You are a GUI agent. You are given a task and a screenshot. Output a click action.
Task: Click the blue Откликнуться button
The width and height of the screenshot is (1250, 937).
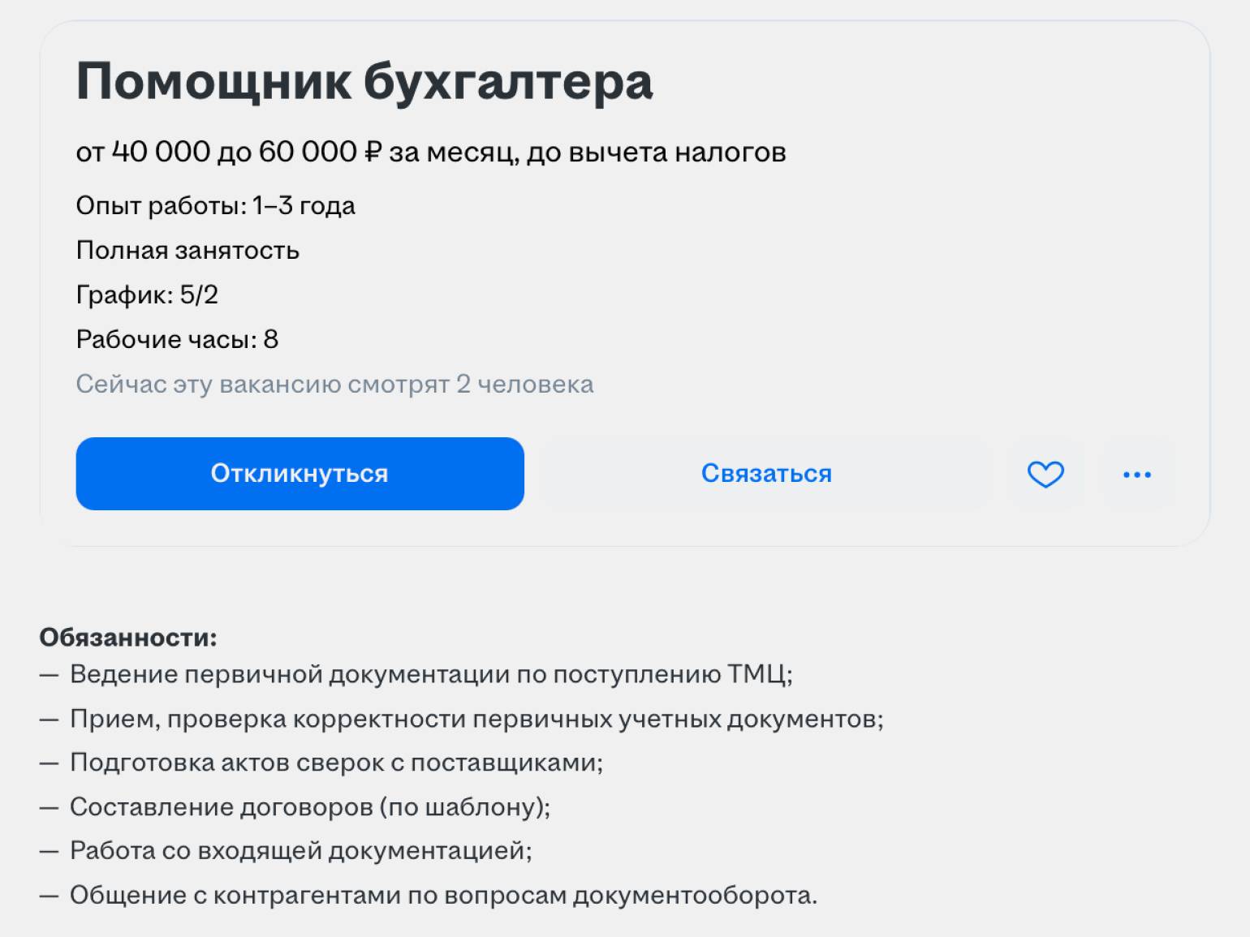[x=300, y=474]
